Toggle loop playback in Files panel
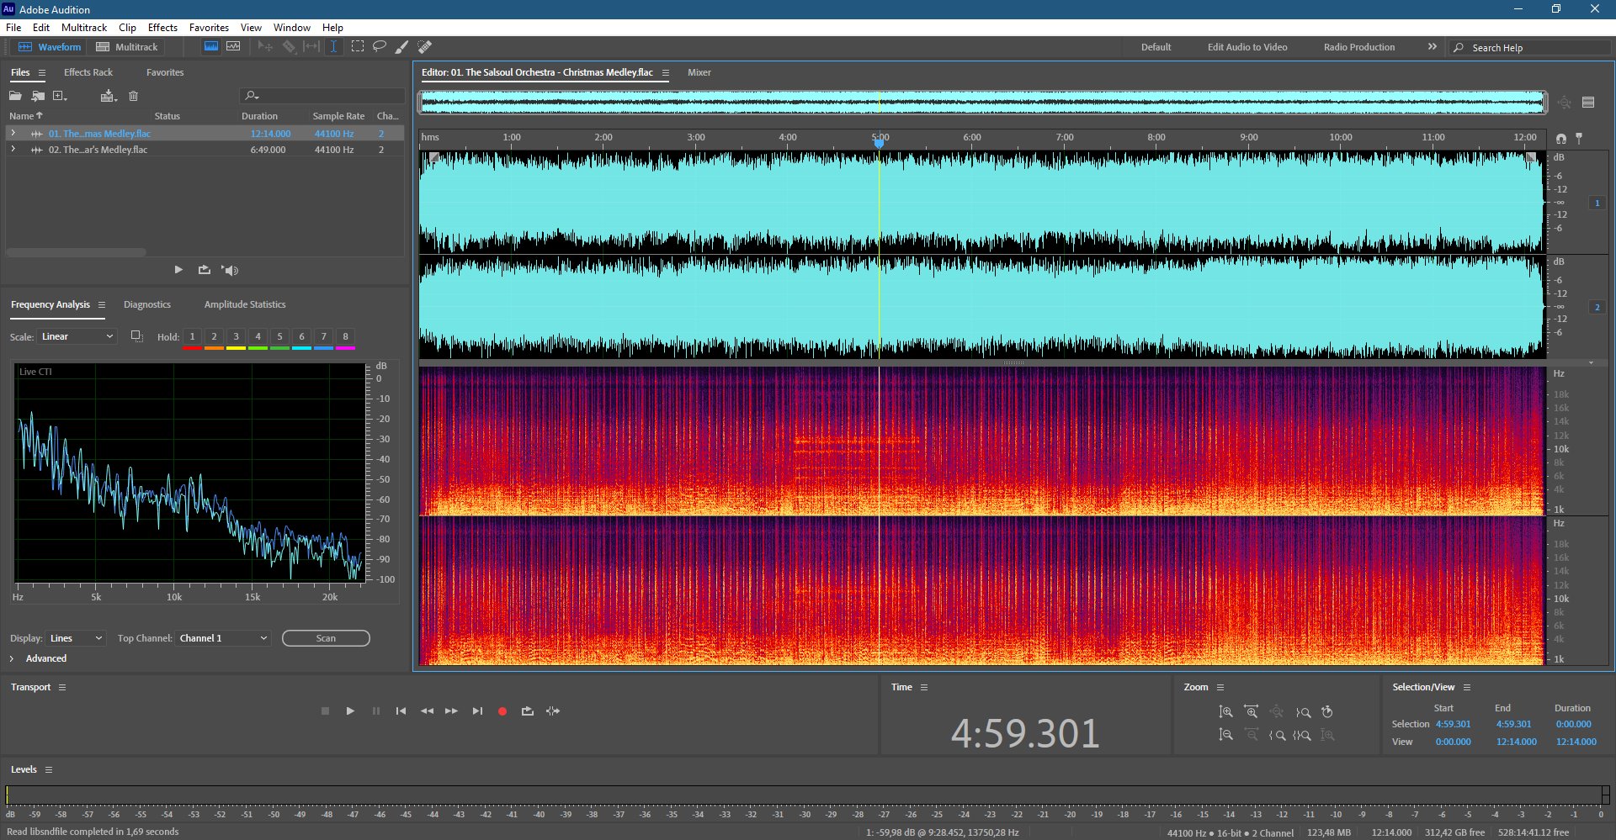Viewport: 1616px width, 840px height. coord(204,270)
